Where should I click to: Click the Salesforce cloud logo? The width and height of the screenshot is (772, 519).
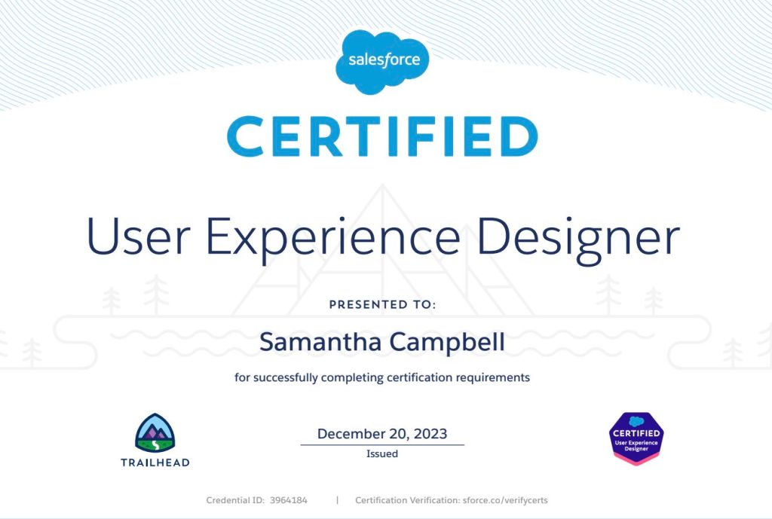click(x=382, y=60)
